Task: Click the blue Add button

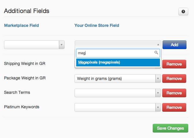Action: 174,45
